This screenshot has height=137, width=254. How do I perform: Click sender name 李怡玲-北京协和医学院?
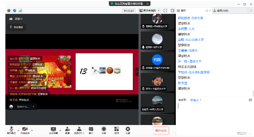coord(194,72)
